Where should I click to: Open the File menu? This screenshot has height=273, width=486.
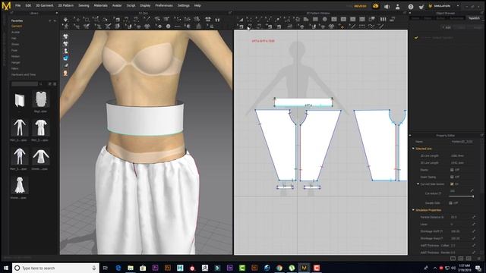18,5
